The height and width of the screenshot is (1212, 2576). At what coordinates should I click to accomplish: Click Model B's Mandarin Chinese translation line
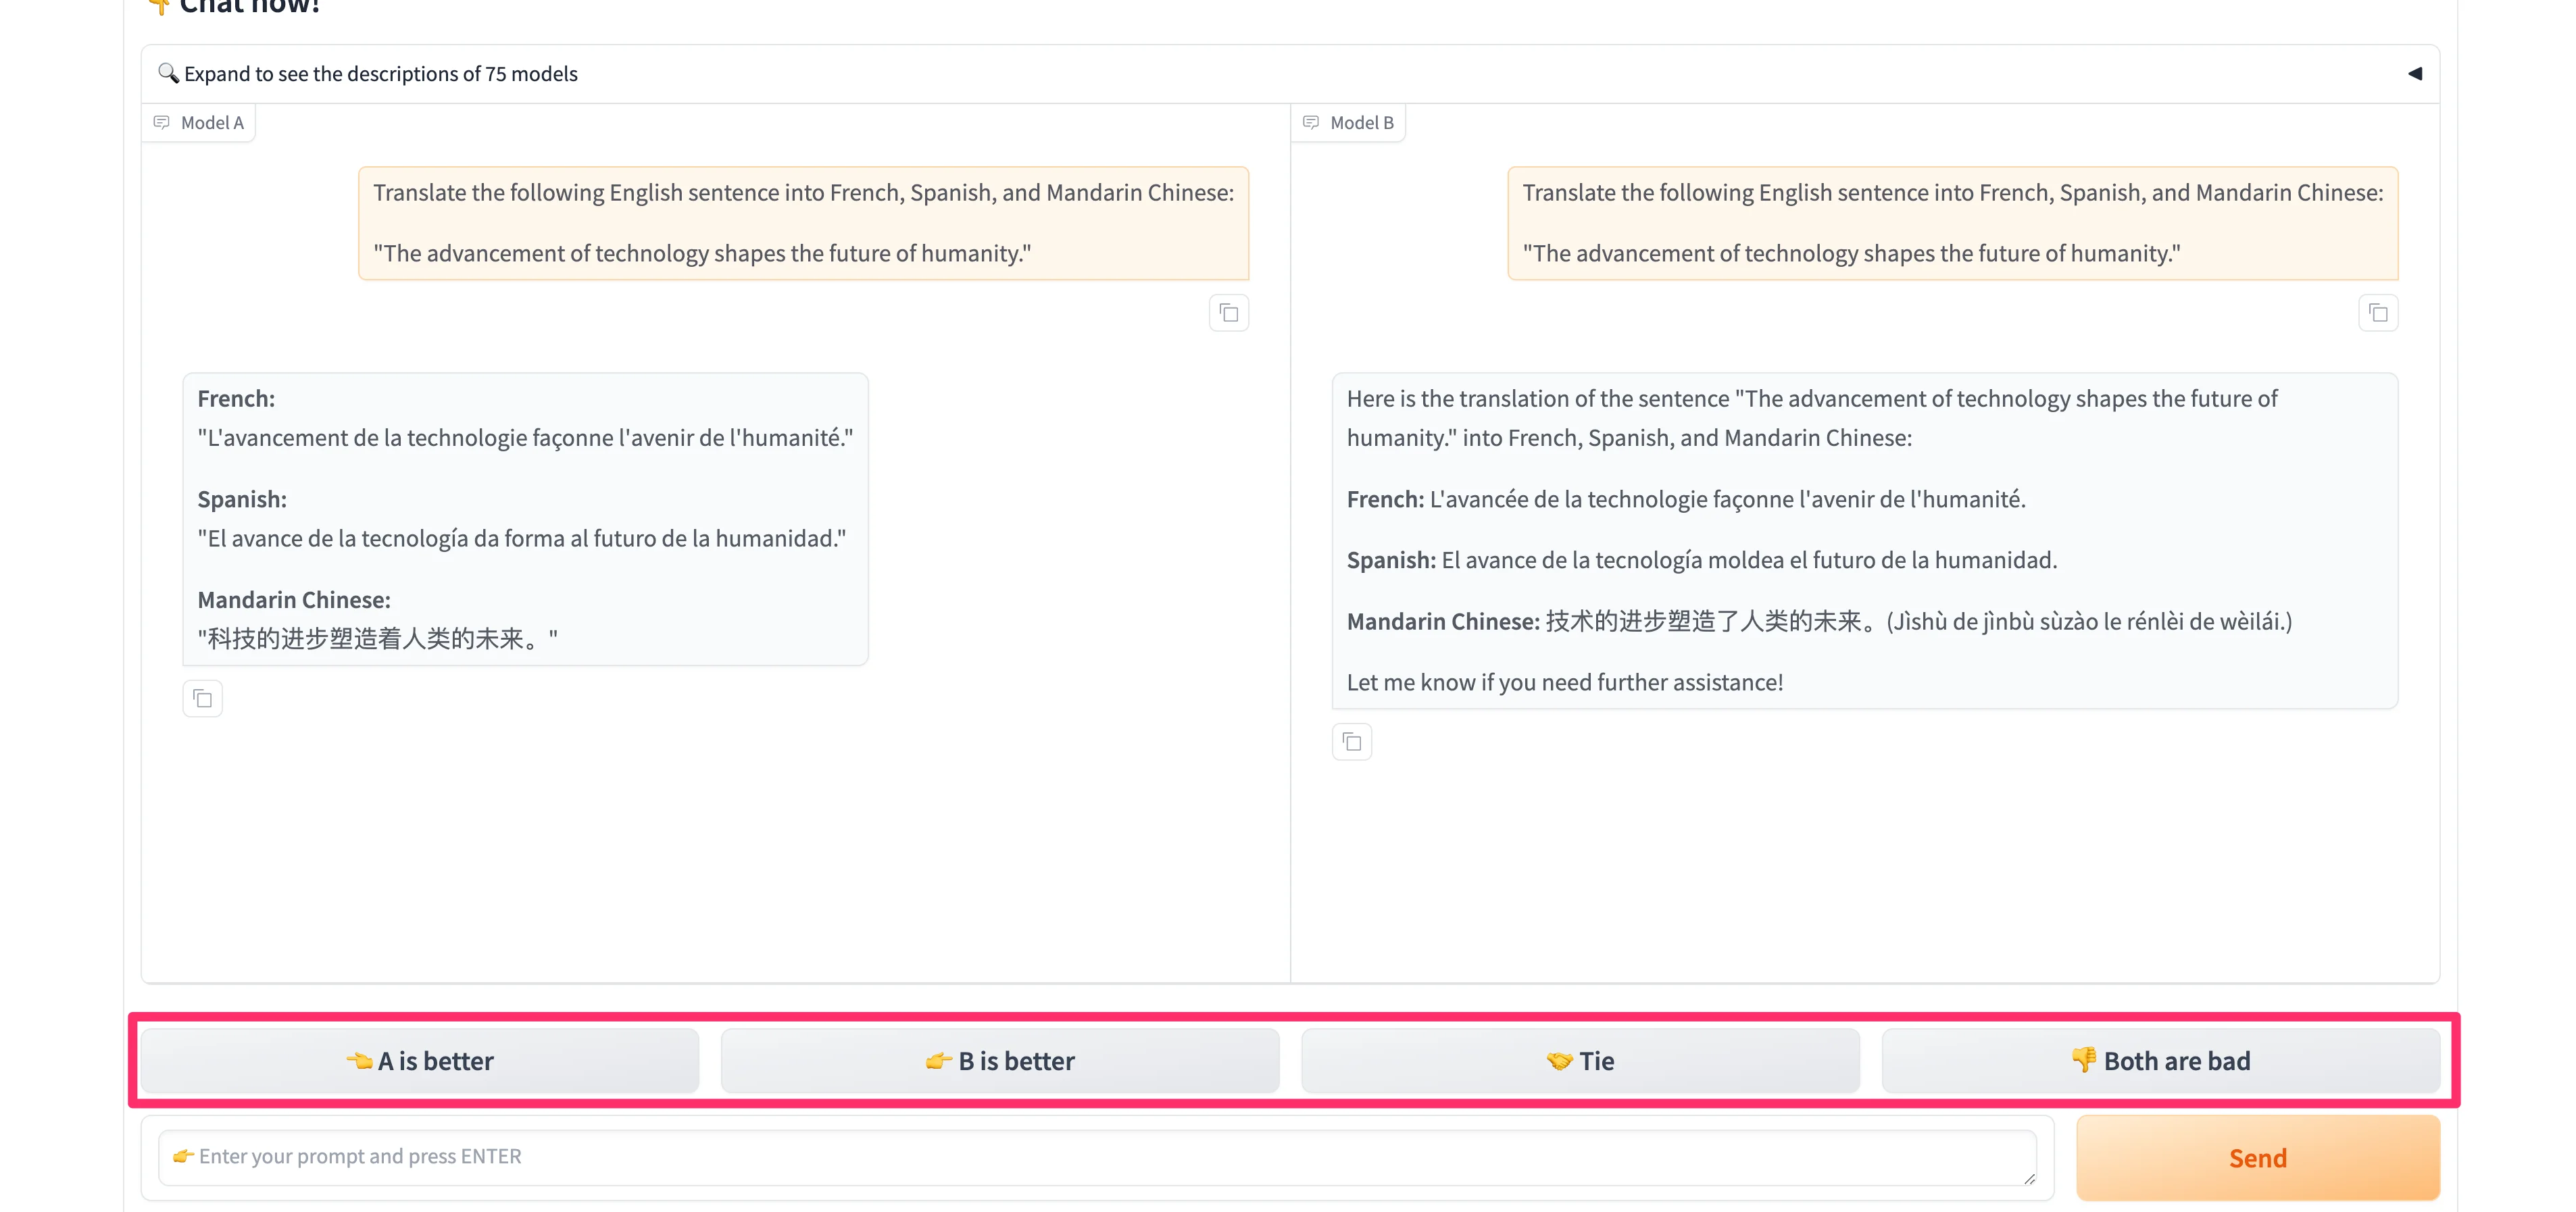[x=1818, y=622]
